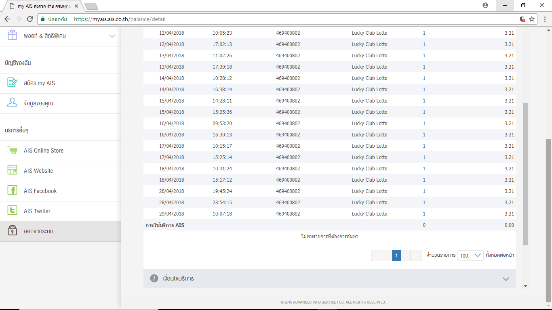Viewport: 552px width, 310px height.
Task: Click the time 10:15:17
Action: coord(222,146)
